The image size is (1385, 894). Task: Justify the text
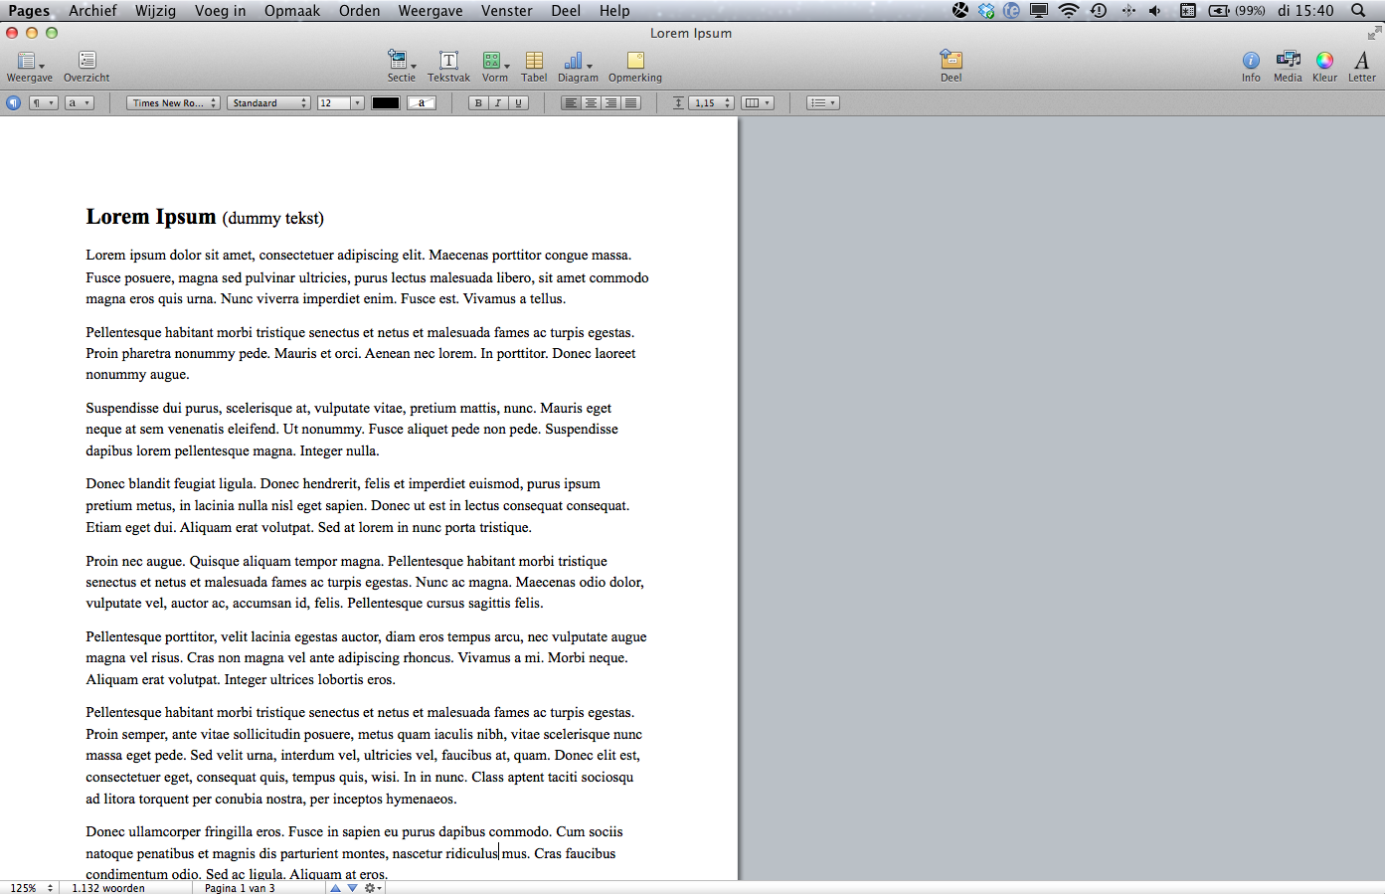[630, 102]
